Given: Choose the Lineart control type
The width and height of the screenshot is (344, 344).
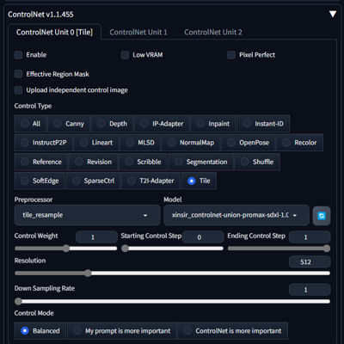Looking at the screenshot, I should pyautogui.click(x=96, y=143).
